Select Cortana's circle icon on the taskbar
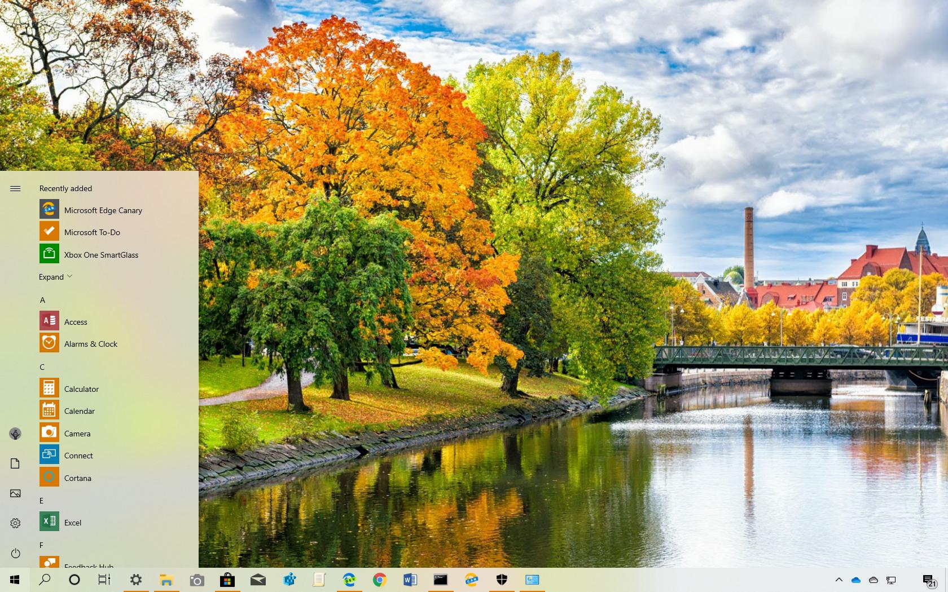Viewport: 948px width, 592px height. [74, 580]
